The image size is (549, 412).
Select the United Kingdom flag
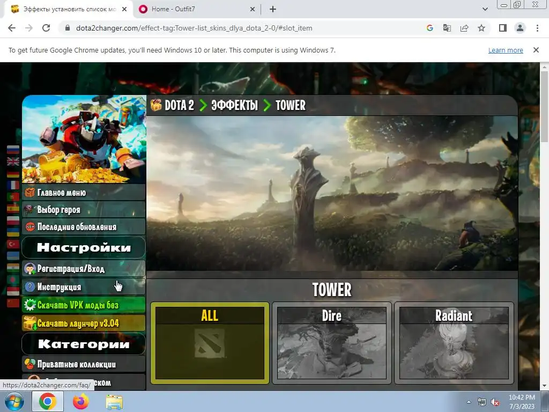click(13, 161)
